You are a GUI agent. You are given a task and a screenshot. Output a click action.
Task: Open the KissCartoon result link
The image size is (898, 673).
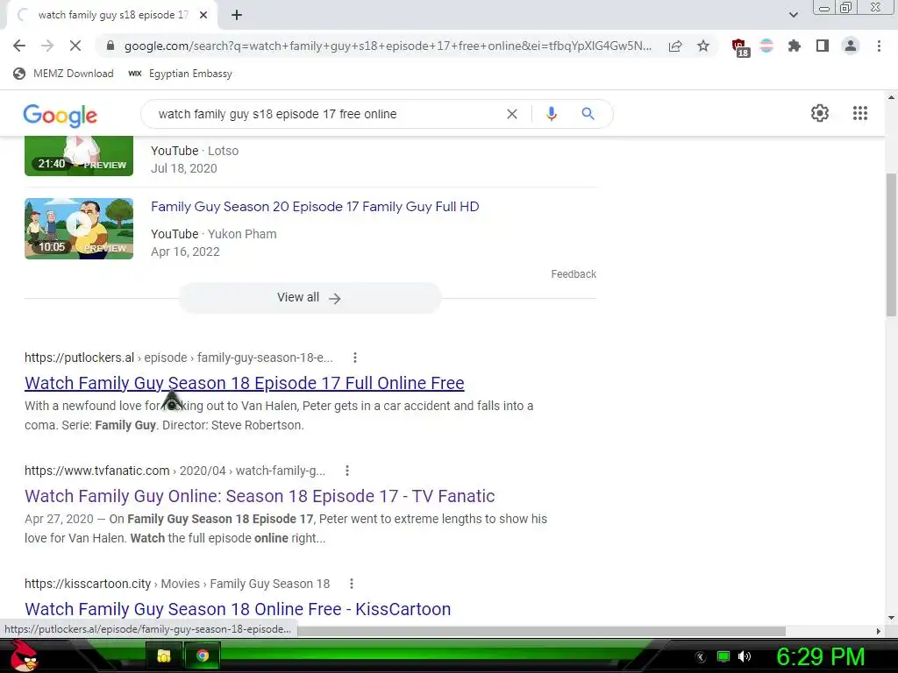click(238, 609)
